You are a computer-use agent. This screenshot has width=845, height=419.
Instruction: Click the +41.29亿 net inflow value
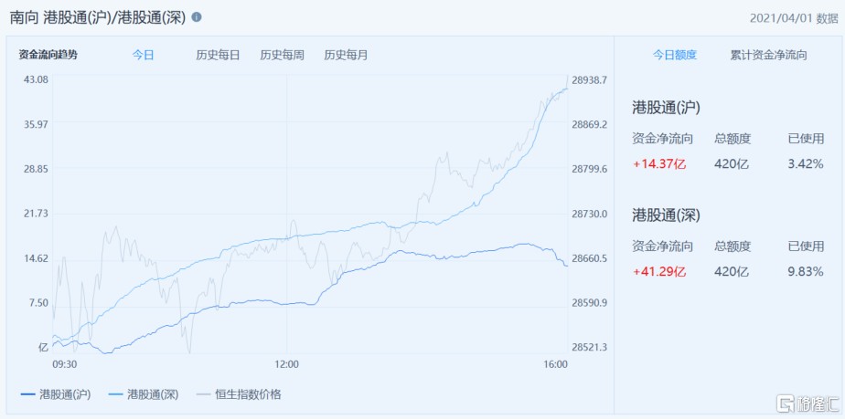pyautogui.click(x=659, y=272)
